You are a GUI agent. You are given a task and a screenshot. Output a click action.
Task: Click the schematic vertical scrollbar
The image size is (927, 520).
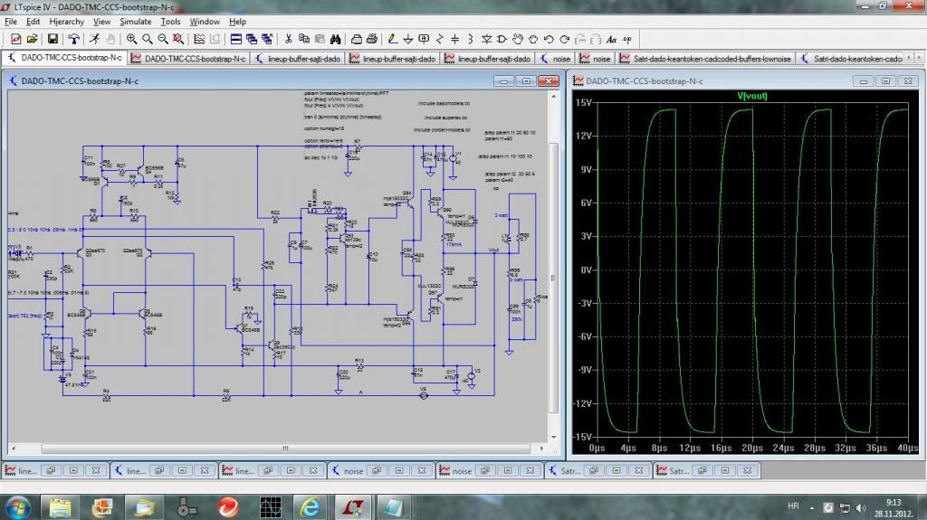pos(553,278)
